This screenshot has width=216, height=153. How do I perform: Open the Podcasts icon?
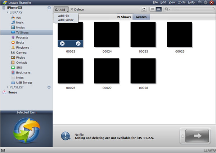(x=13, y=37)
